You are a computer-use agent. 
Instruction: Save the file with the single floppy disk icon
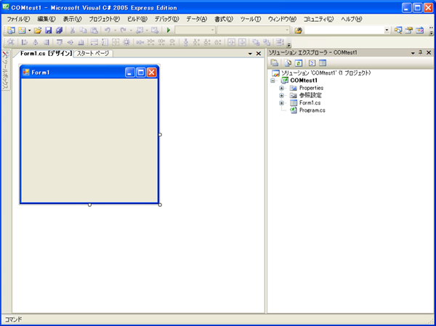coord(49,30)
